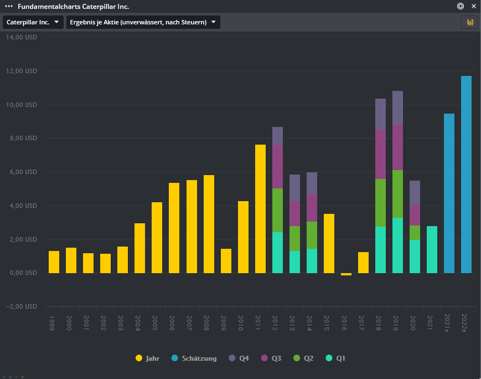
Task: Click the Q1 segment of the 2014 bar
Action: pyautogui.click(x=312, y=261)
